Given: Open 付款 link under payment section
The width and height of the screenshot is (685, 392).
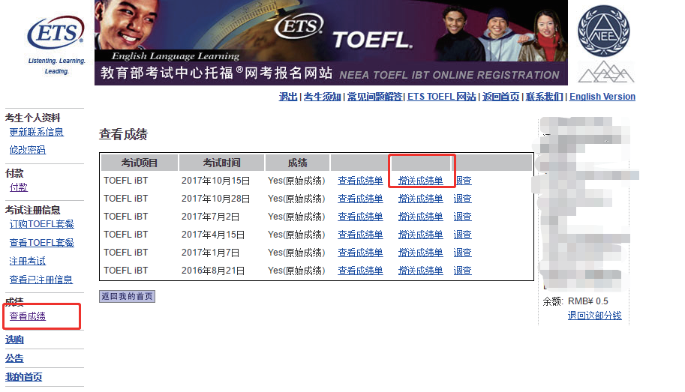Looking at the screenshot, I should (x=18, y=187).
